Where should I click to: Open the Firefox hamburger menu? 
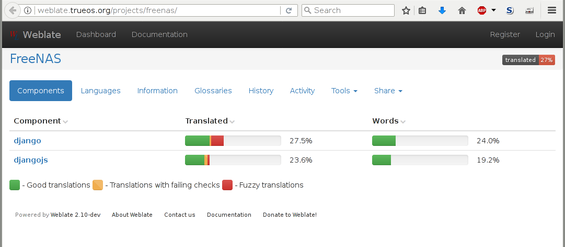point(552,10)
